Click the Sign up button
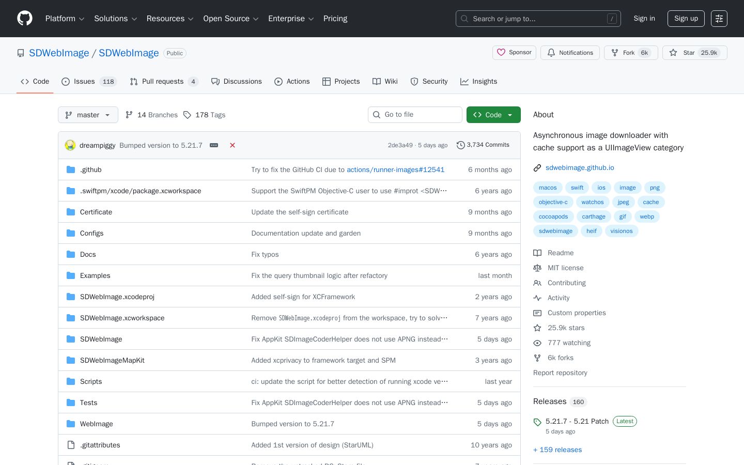 tap(686, 19)
